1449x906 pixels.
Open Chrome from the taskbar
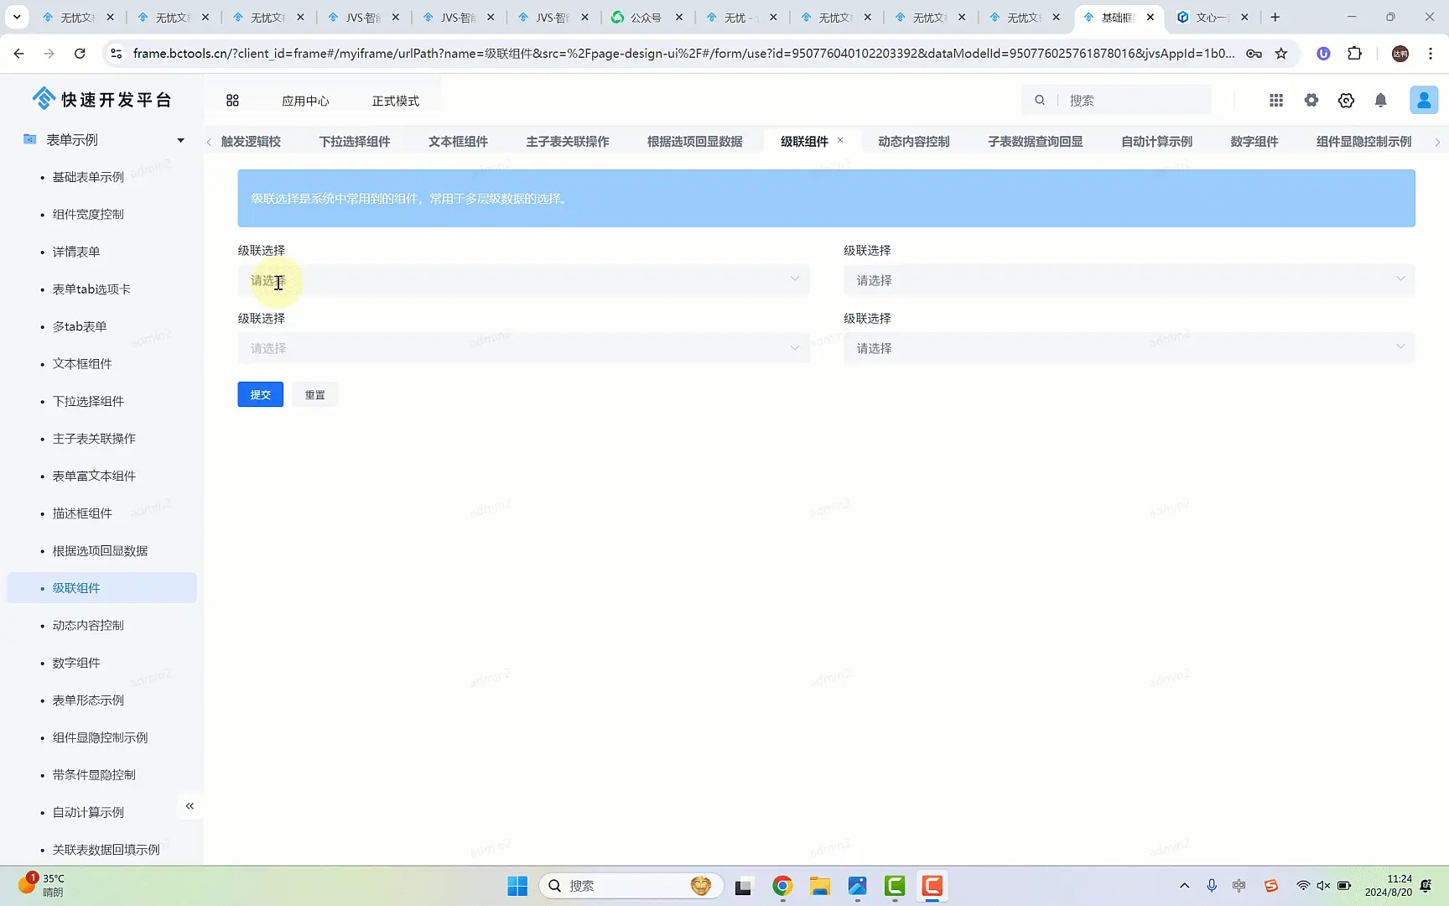pyautogui.click(x=782, y=886)
